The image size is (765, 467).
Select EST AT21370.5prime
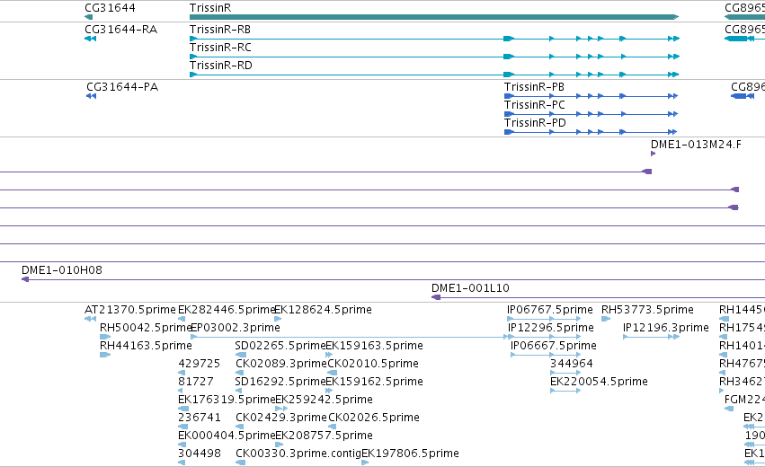click(x=129, y=310)
